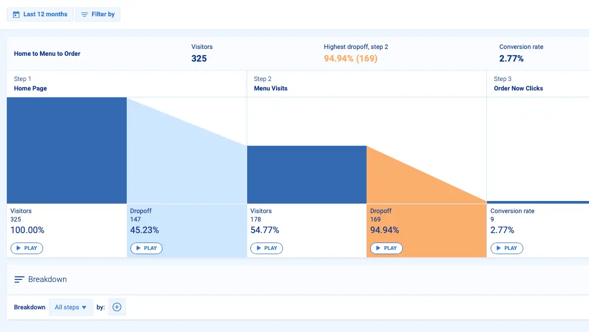Select the Menu Visits step header
The image size is (589, 332).
tap(270, 88)
